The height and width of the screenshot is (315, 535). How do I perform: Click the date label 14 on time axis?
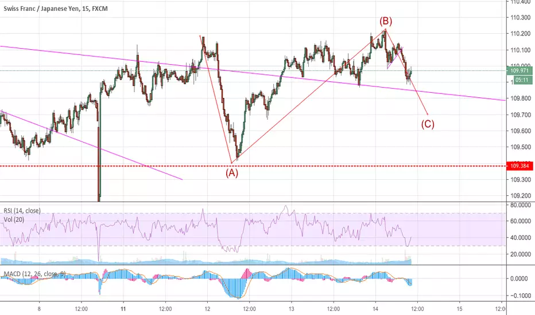coord(375,309)
